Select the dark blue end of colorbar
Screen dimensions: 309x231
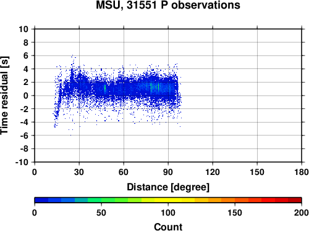click(x=41, y=200)
